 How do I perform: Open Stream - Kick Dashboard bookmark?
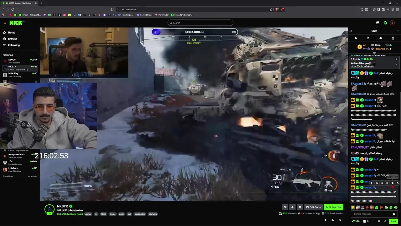[x=30, y=15]
